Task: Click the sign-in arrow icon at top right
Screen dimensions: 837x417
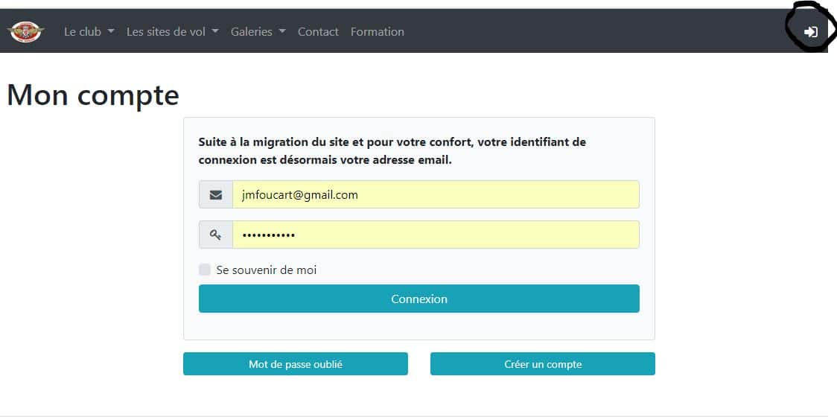Action: tap(811, 32)
